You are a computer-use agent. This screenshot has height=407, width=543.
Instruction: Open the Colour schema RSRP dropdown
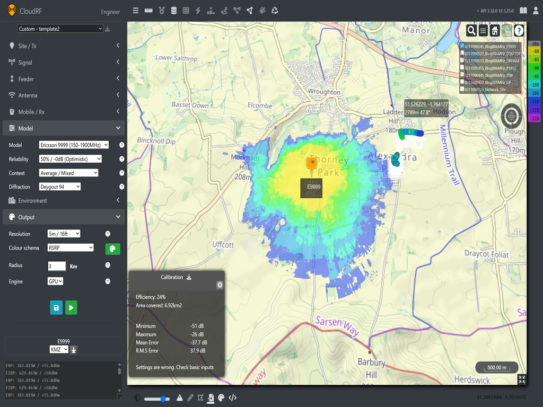click(70, 247)
